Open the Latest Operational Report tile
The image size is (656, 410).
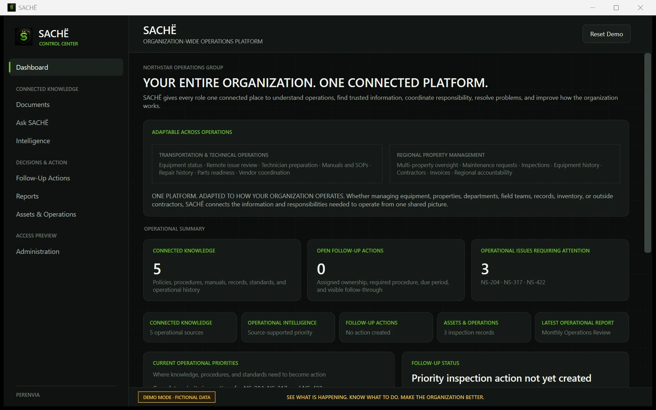(x=582, y=327)
